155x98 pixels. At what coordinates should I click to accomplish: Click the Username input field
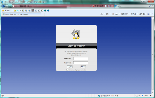pos(81,59)
